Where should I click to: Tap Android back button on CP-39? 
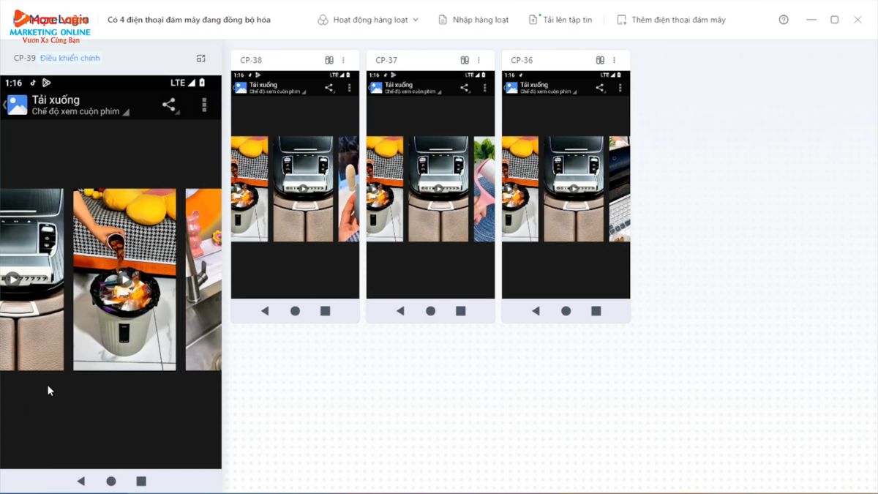(x=80, y=481)
